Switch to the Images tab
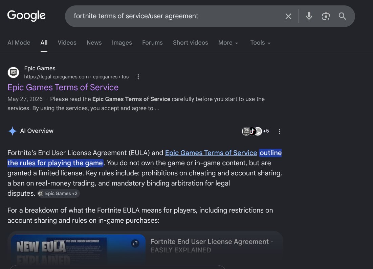Image resolution: width=373 pixels, height=269 pixels. (x=122, y=43)
